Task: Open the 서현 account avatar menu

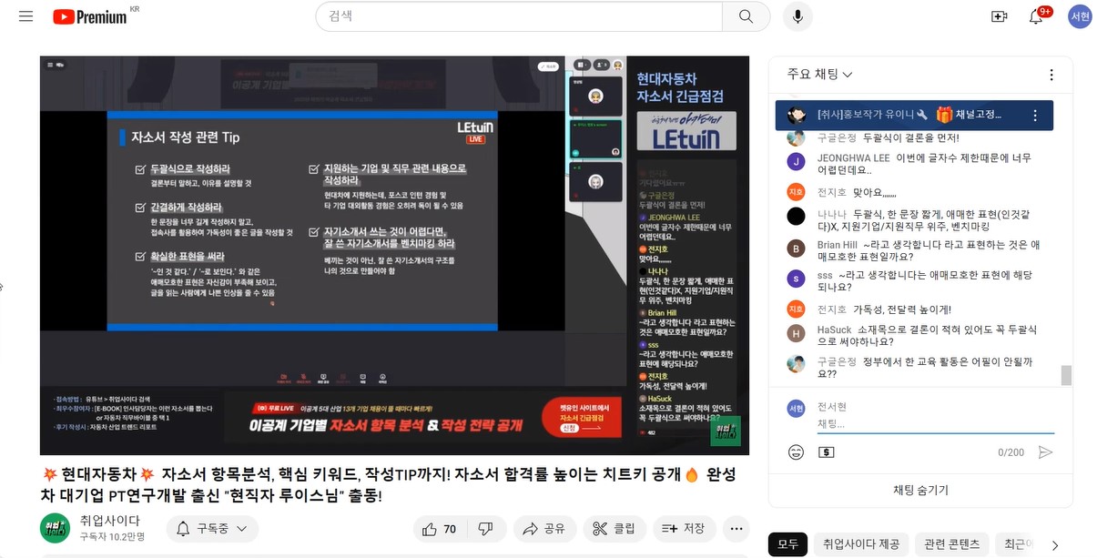Action: [x=1080, y=16]
